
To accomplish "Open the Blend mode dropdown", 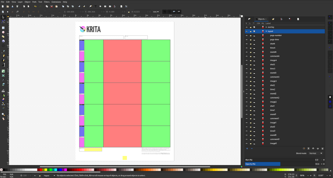I will 316,153.
